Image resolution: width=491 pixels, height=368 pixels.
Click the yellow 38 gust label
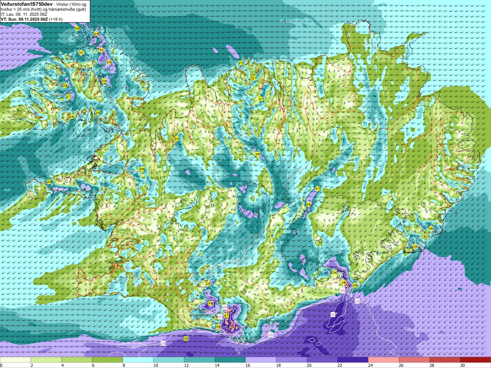[x=218, y=327]
